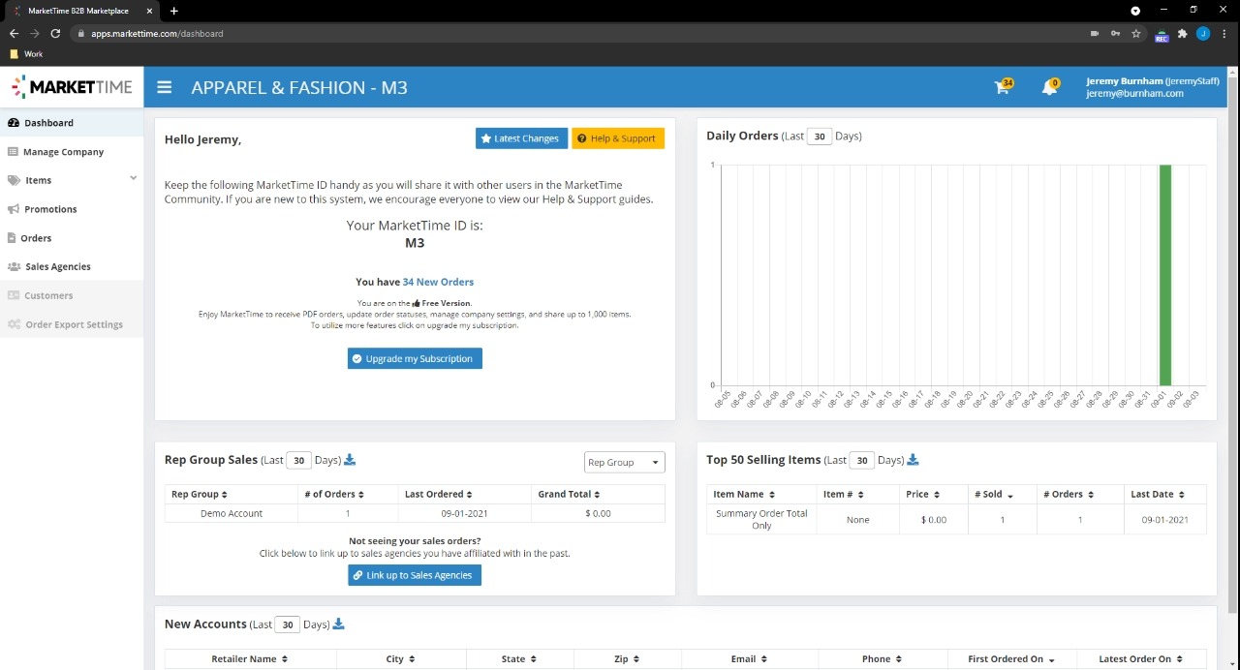Sort New Accounts by State column

click(519, 659)
